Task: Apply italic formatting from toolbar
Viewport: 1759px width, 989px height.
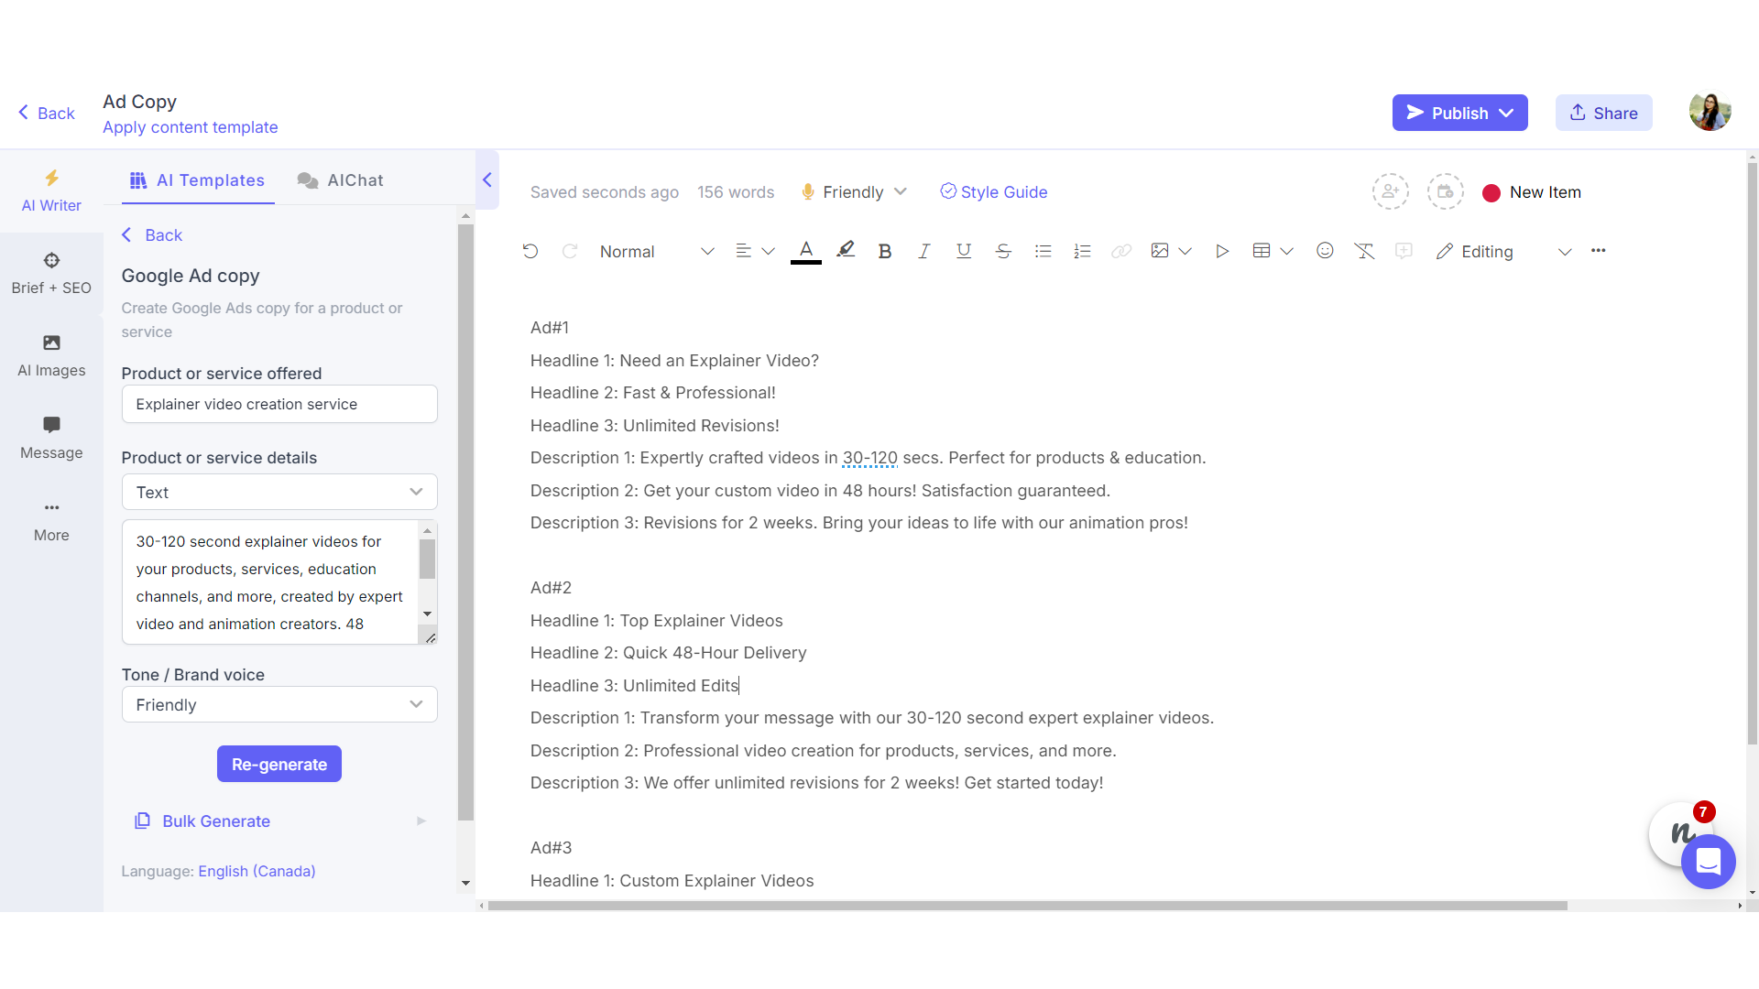Action: [923, 251]
